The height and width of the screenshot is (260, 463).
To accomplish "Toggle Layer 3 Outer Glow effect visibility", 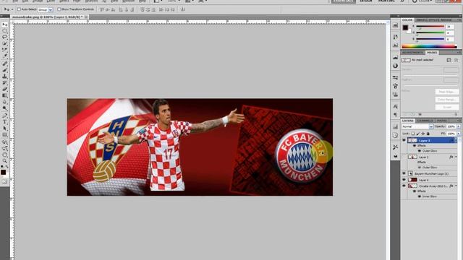I will point(420,151).
